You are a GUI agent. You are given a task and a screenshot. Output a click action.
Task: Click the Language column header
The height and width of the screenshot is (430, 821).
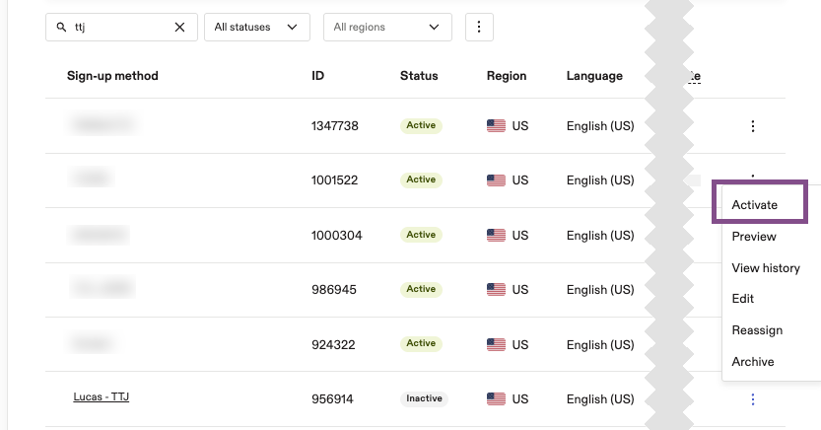click(x=594, y=76)
